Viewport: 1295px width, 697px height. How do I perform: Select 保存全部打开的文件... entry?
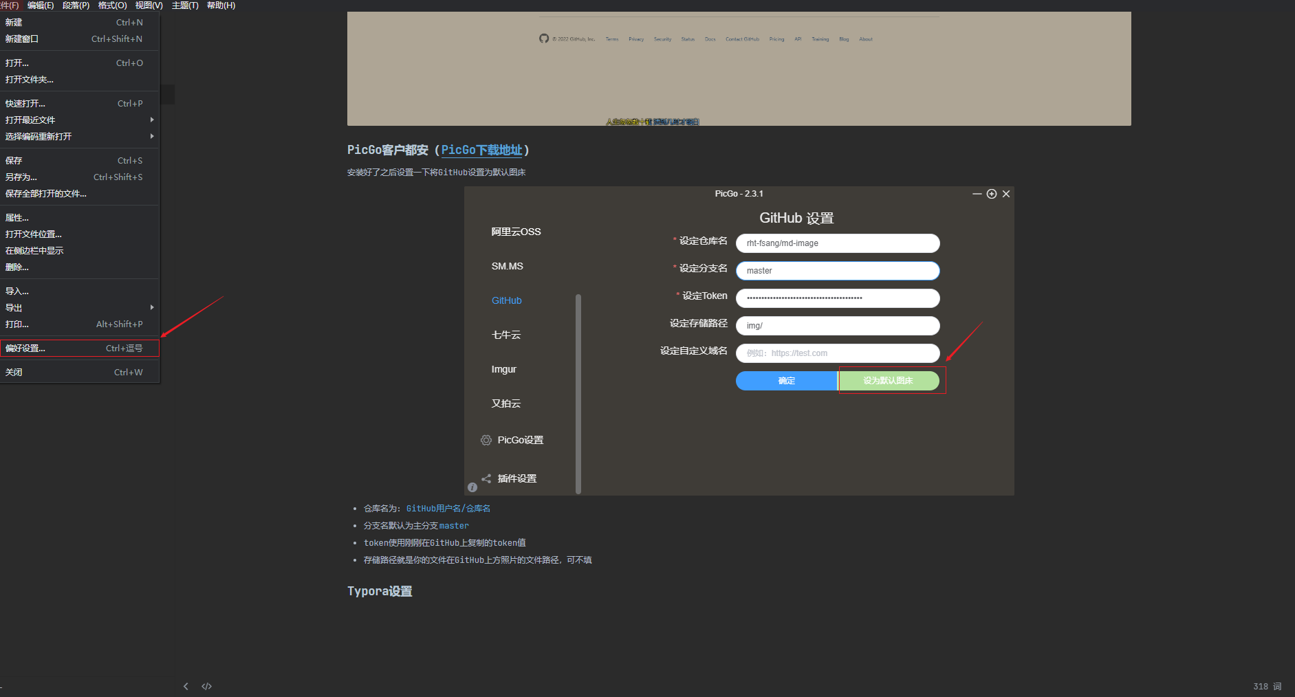point(79,194)
